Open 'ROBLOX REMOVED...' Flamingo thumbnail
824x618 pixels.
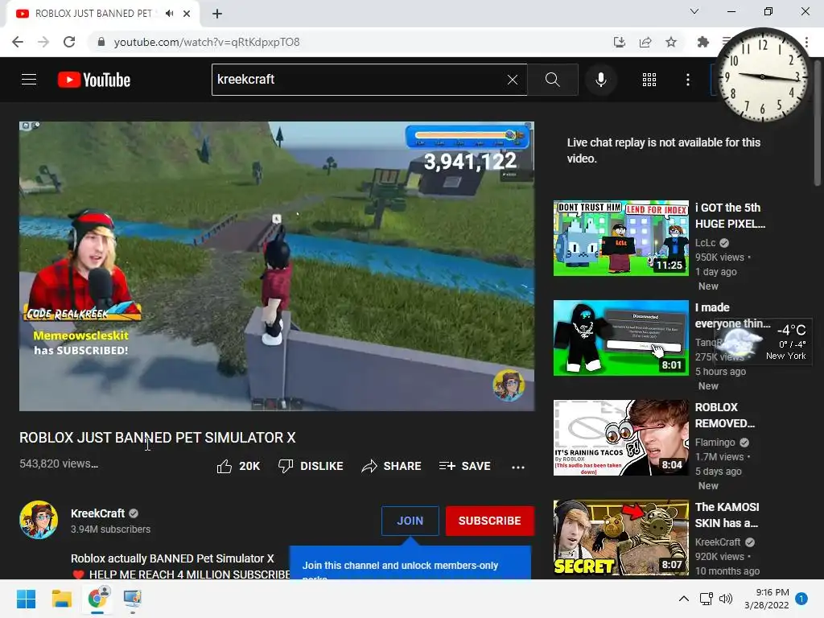click(x=620, y=437)
